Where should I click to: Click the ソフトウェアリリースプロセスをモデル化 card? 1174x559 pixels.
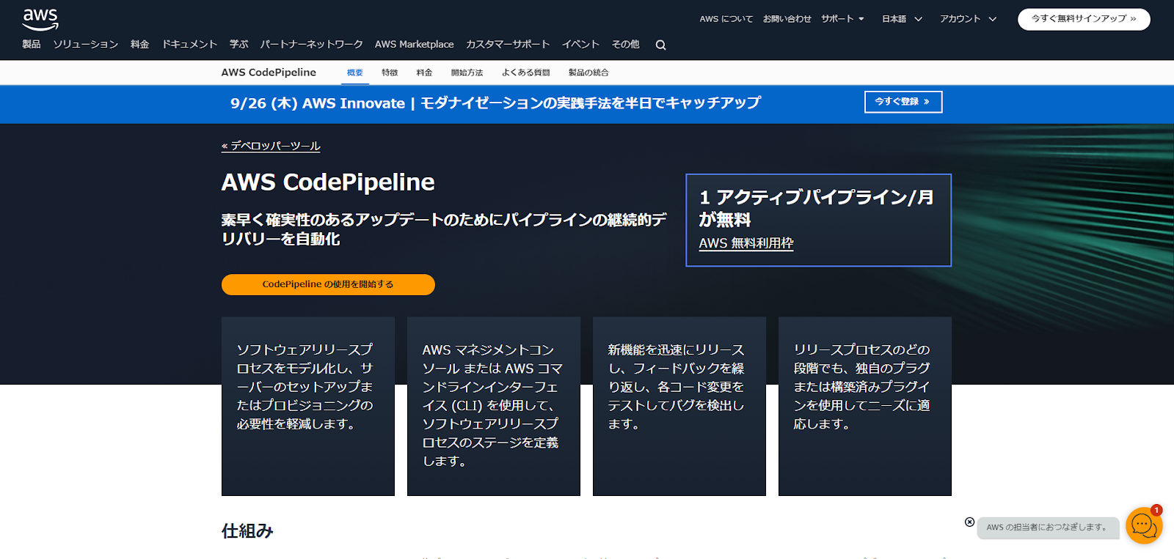(308, 406)
